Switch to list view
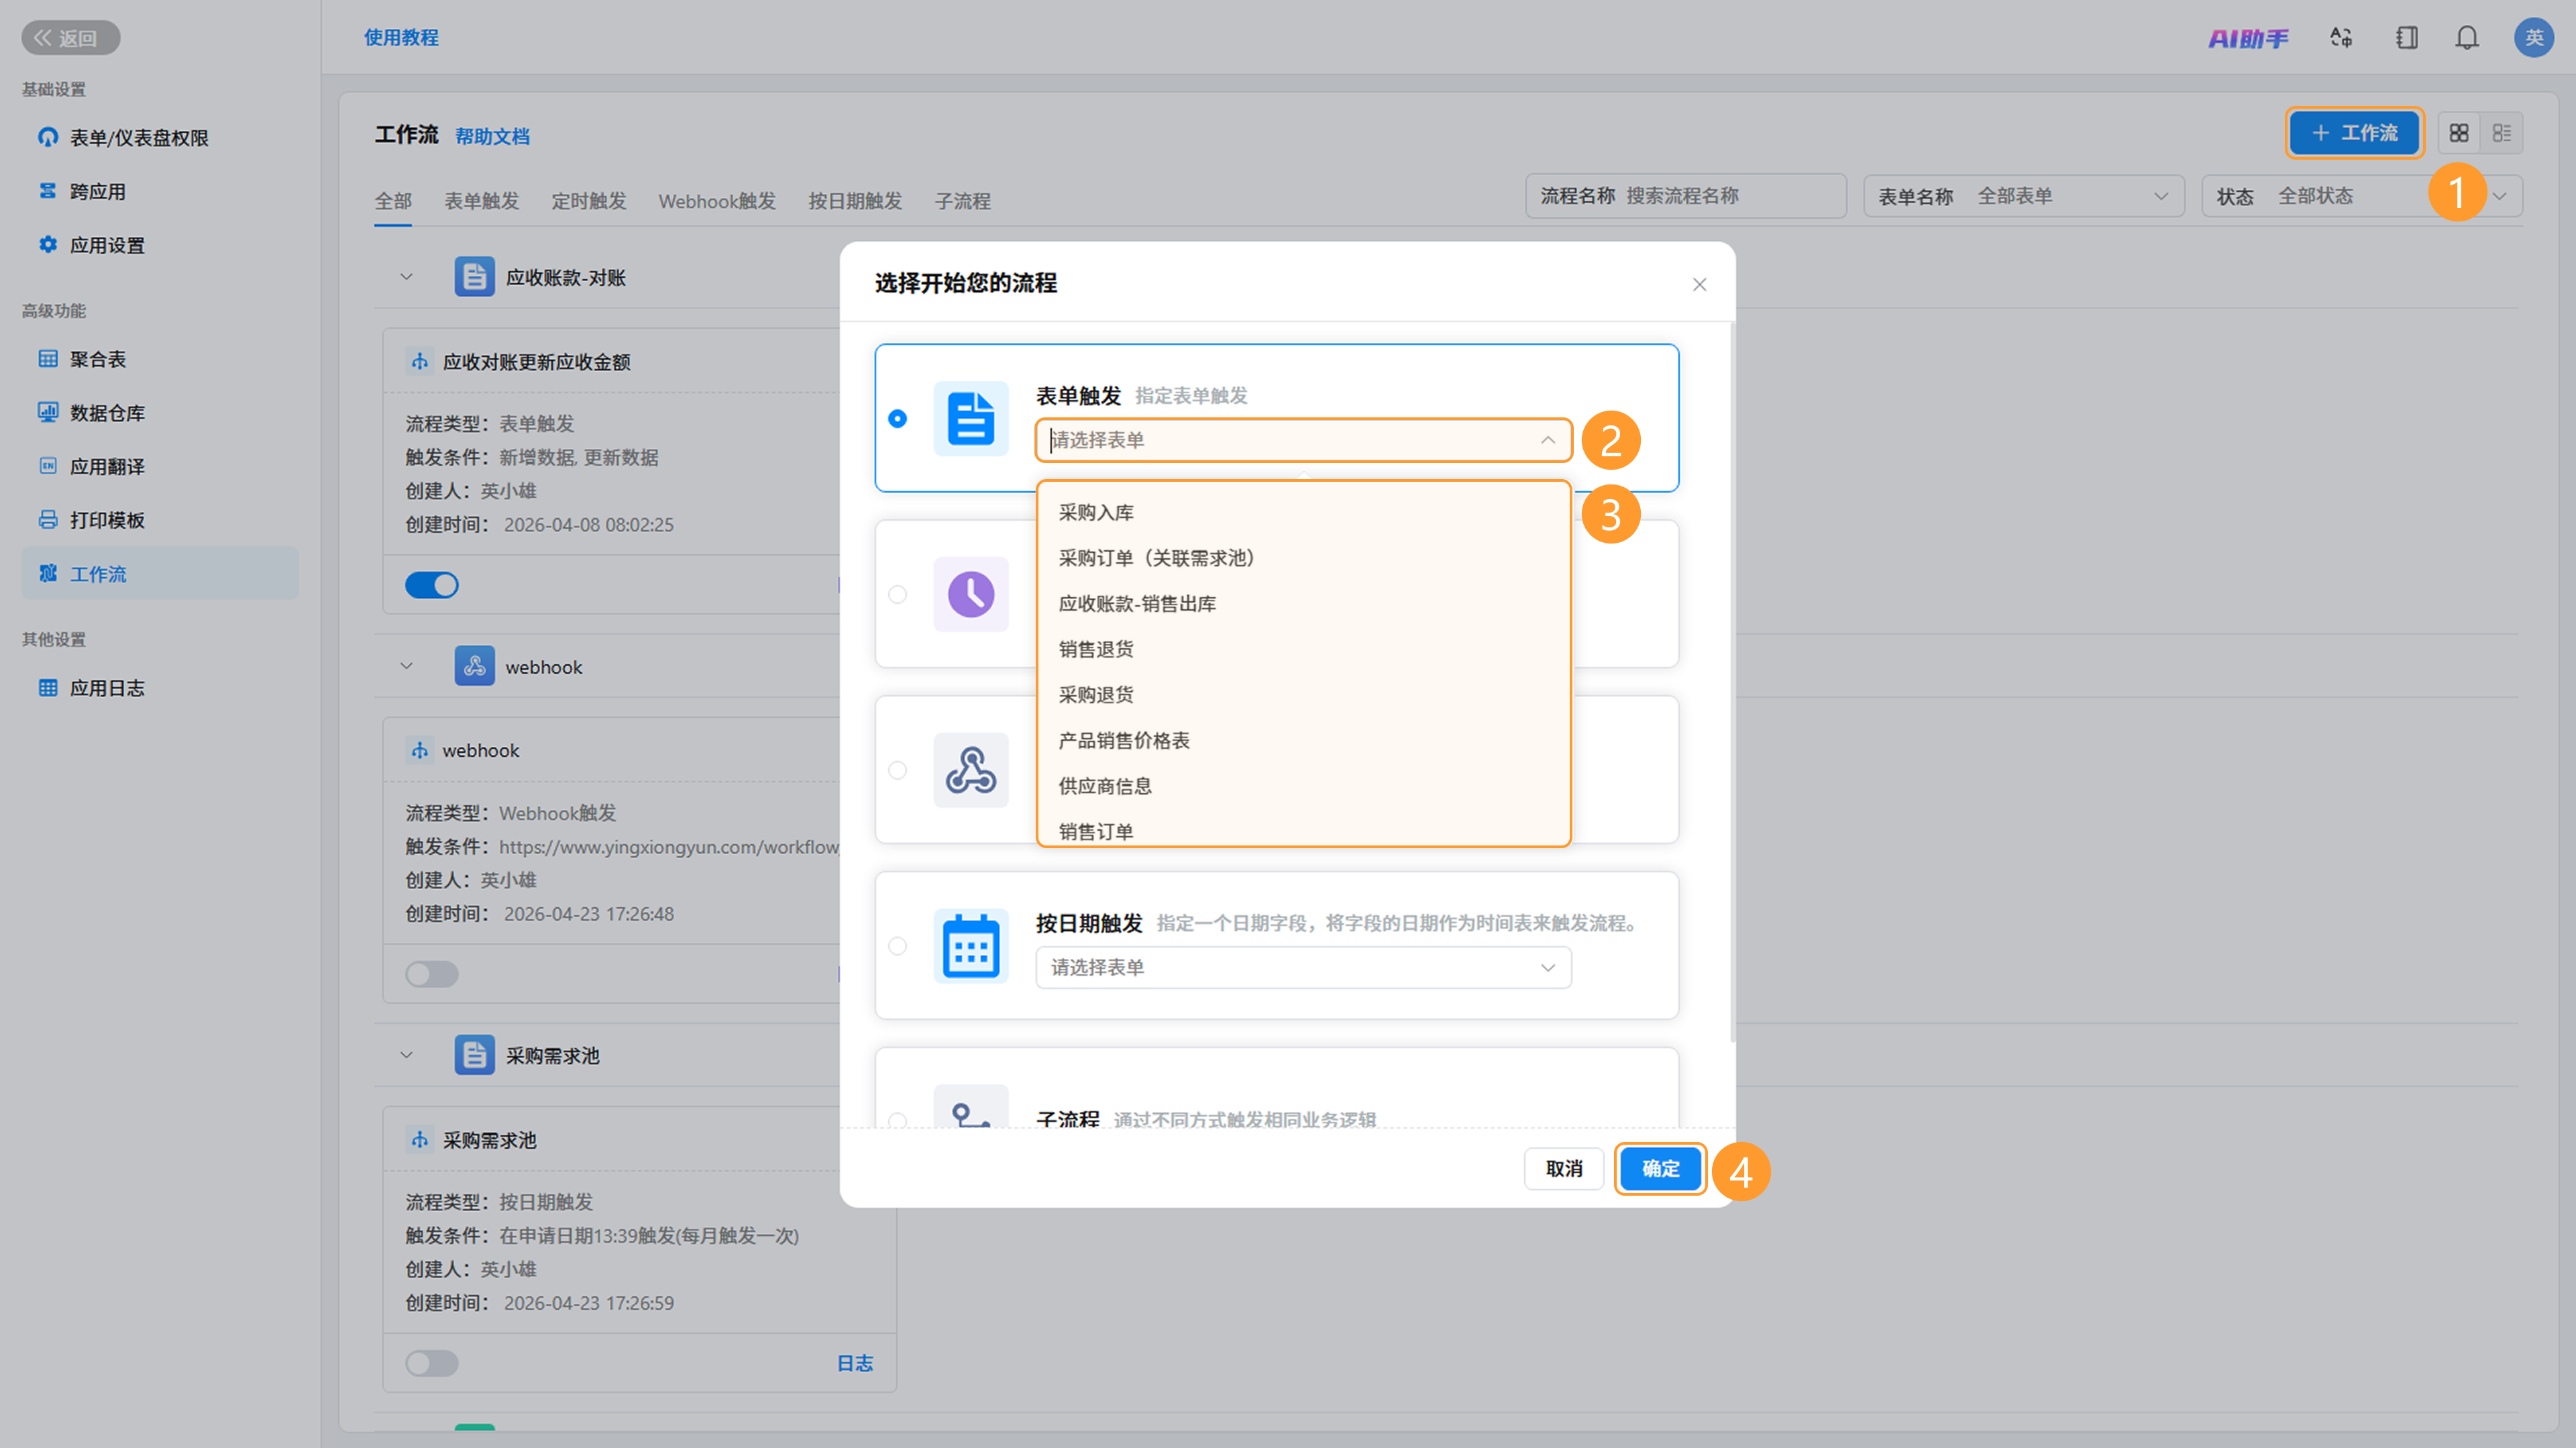 coord(2501,133)
